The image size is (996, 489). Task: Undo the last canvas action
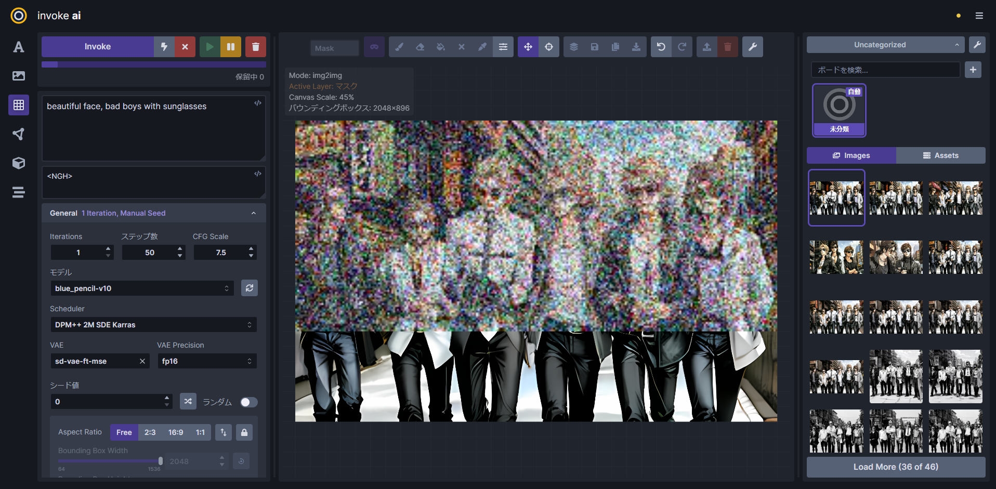click(661, 47)
